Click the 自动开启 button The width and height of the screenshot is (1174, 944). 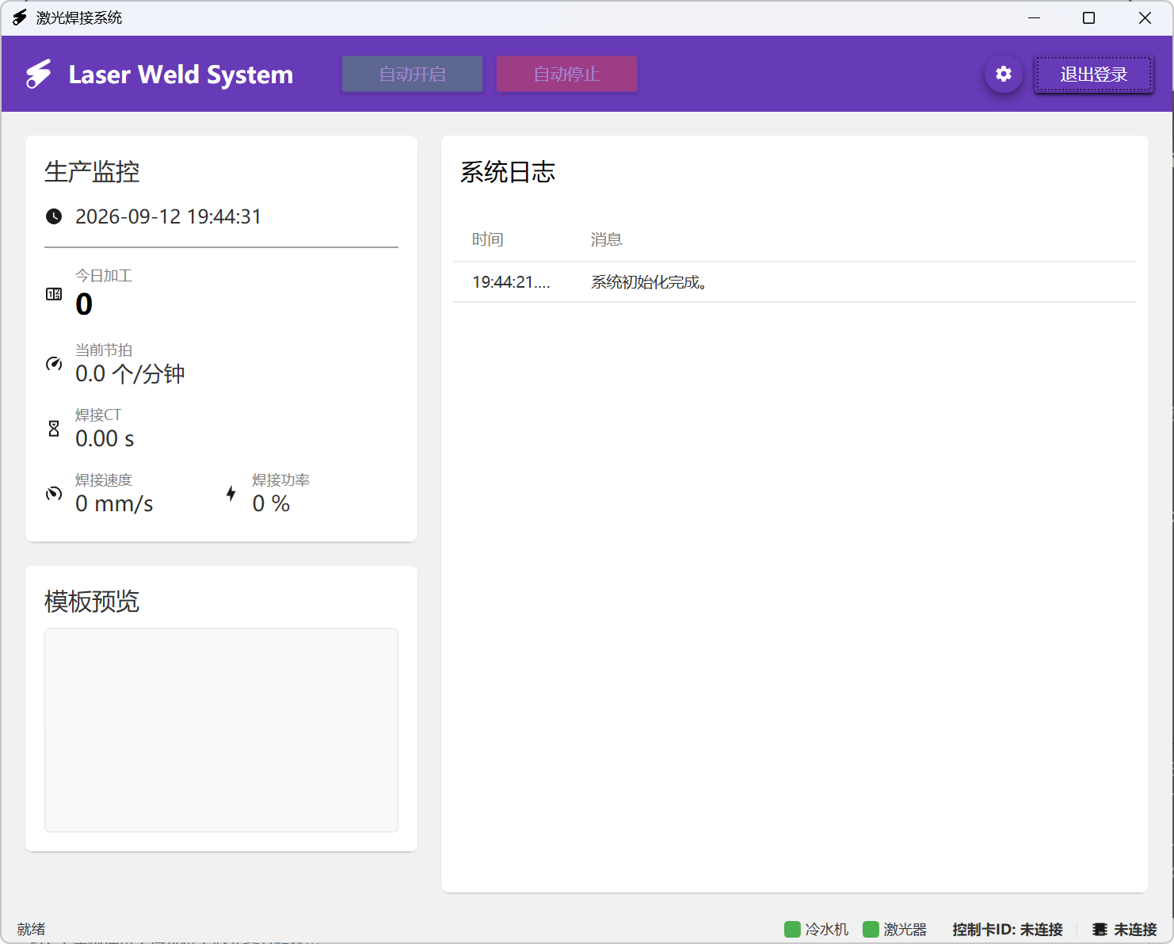click(412, 74)
